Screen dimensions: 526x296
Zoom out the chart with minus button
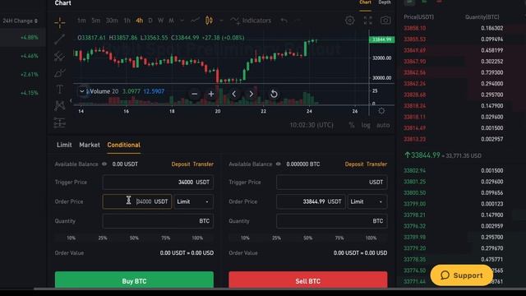[194, 94]
